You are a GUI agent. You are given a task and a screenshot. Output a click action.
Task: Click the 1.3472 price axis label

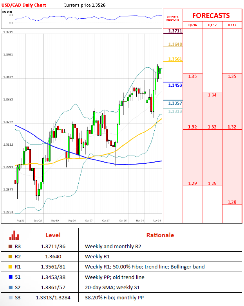click(x=8, y=77)
